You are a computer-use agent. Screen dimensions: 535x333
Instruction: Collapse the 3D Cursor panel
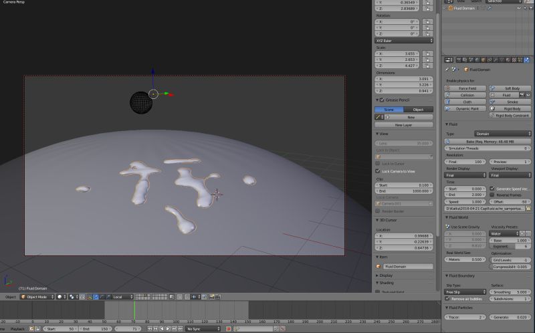(377, 220)
